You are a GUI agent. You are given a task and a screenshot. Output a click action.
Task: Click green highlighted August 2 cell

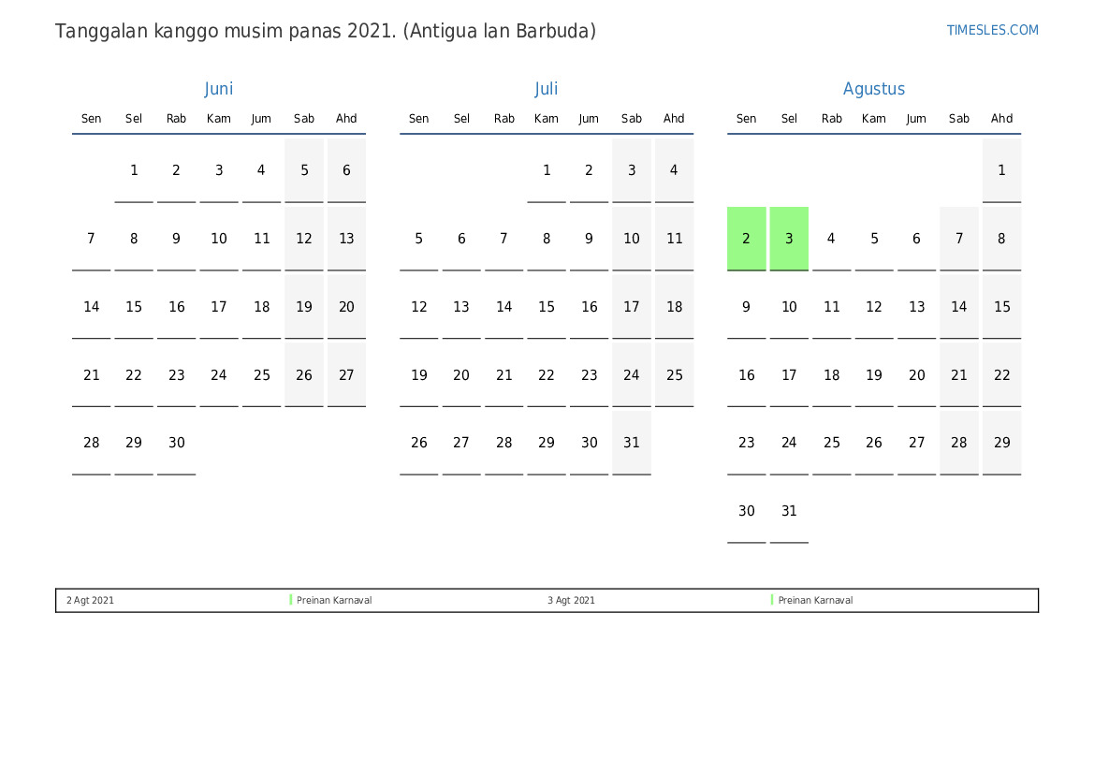pyautogui.click(x=746, y=239)
